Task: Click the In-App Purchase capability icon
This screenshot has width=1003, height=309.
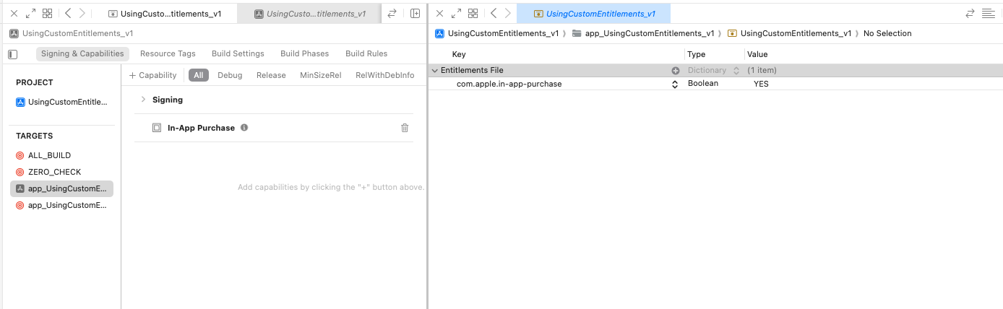Action: click(157, 128)
